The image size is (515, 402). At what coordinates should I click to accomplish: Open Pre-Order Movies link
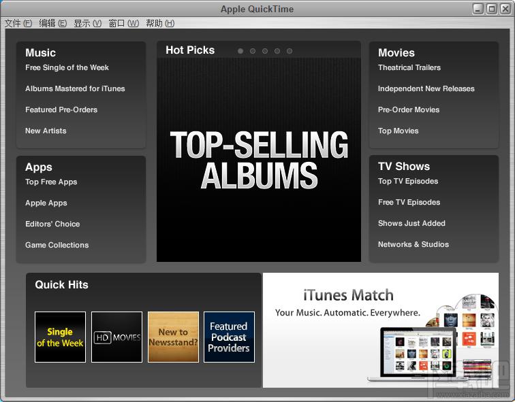(409, 110)
